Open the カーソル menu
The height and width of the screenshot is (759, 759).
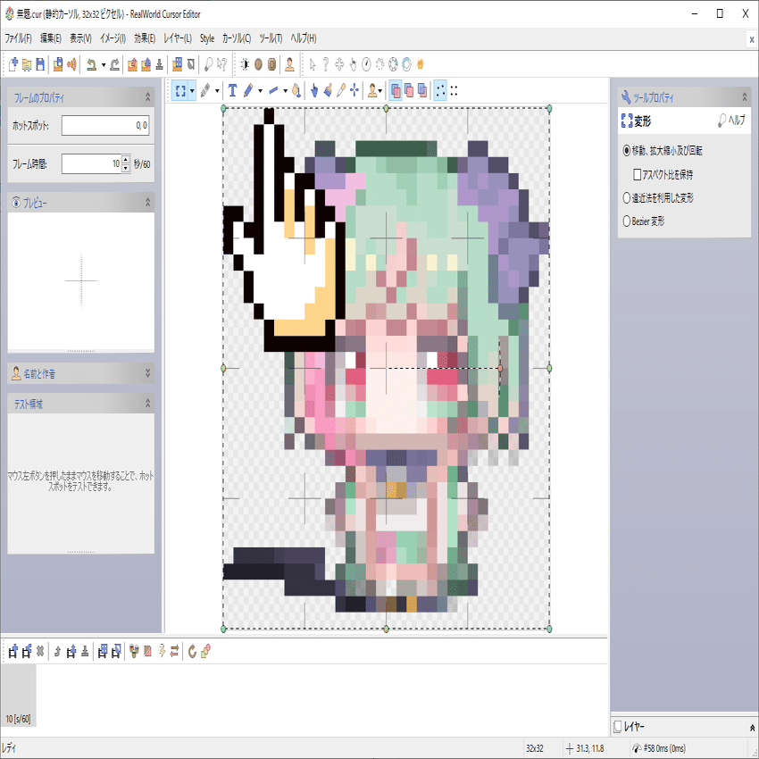(237, 38)
